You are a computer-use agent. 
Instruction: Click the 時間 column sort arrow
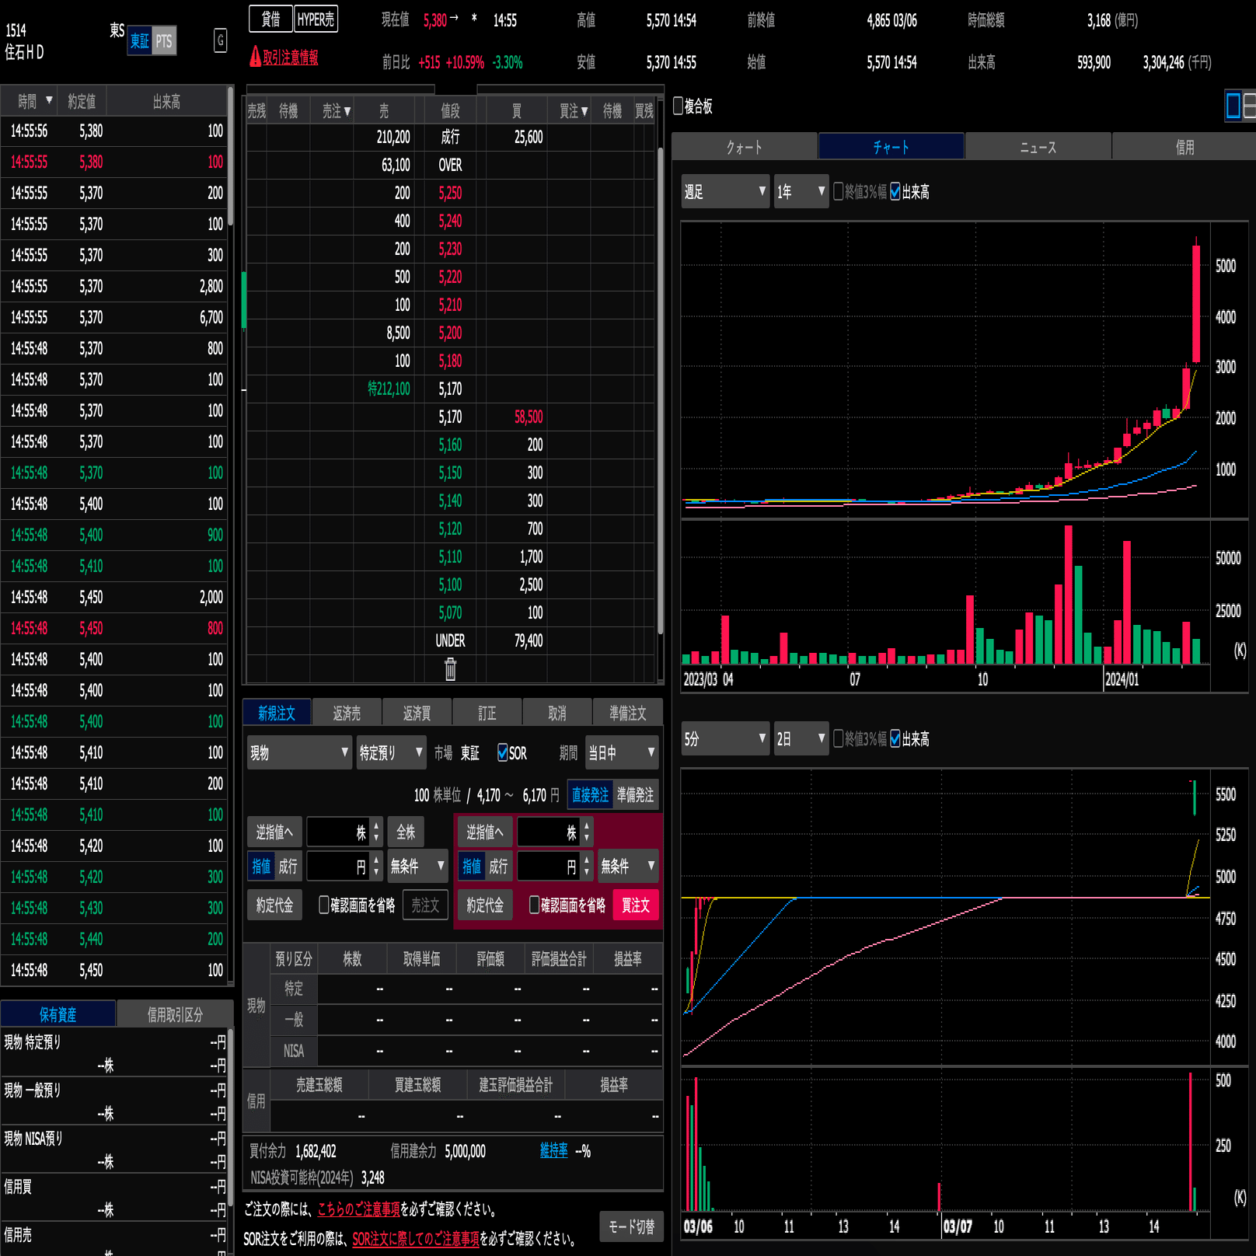point(49,100)
